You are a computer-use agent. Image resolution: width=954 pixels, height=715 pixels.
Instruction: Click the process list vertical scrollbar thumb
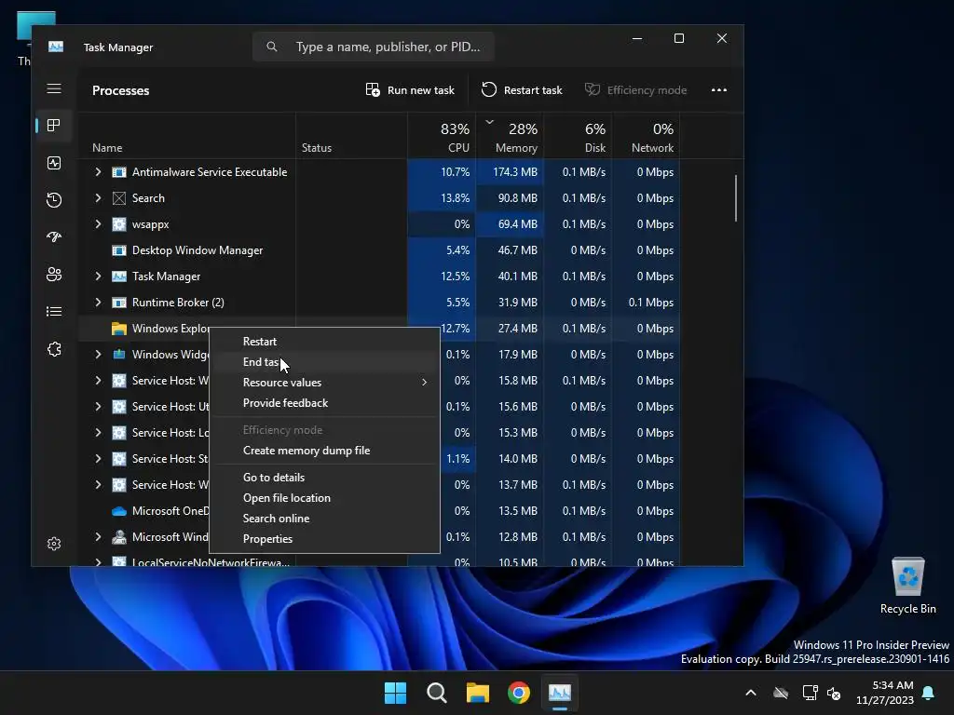pos(736,198)
